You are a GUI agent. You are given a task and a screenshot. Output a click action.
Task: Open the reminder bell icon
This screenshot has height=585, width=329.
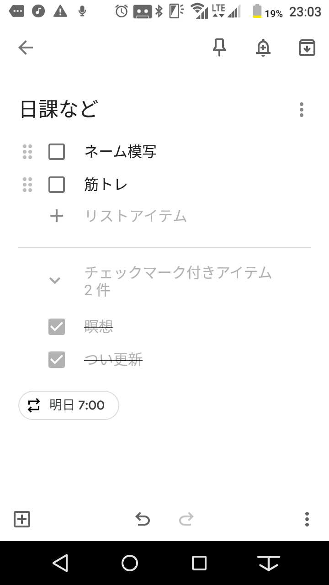coord(263,48)
